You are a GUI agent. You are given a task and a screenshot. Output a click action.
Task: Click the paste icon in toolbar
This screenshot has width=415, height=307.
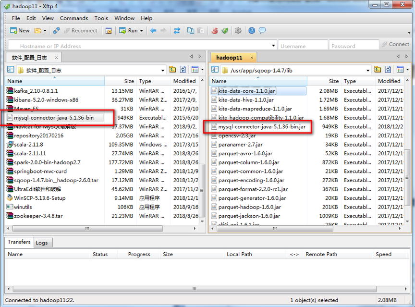click(201, 30)
